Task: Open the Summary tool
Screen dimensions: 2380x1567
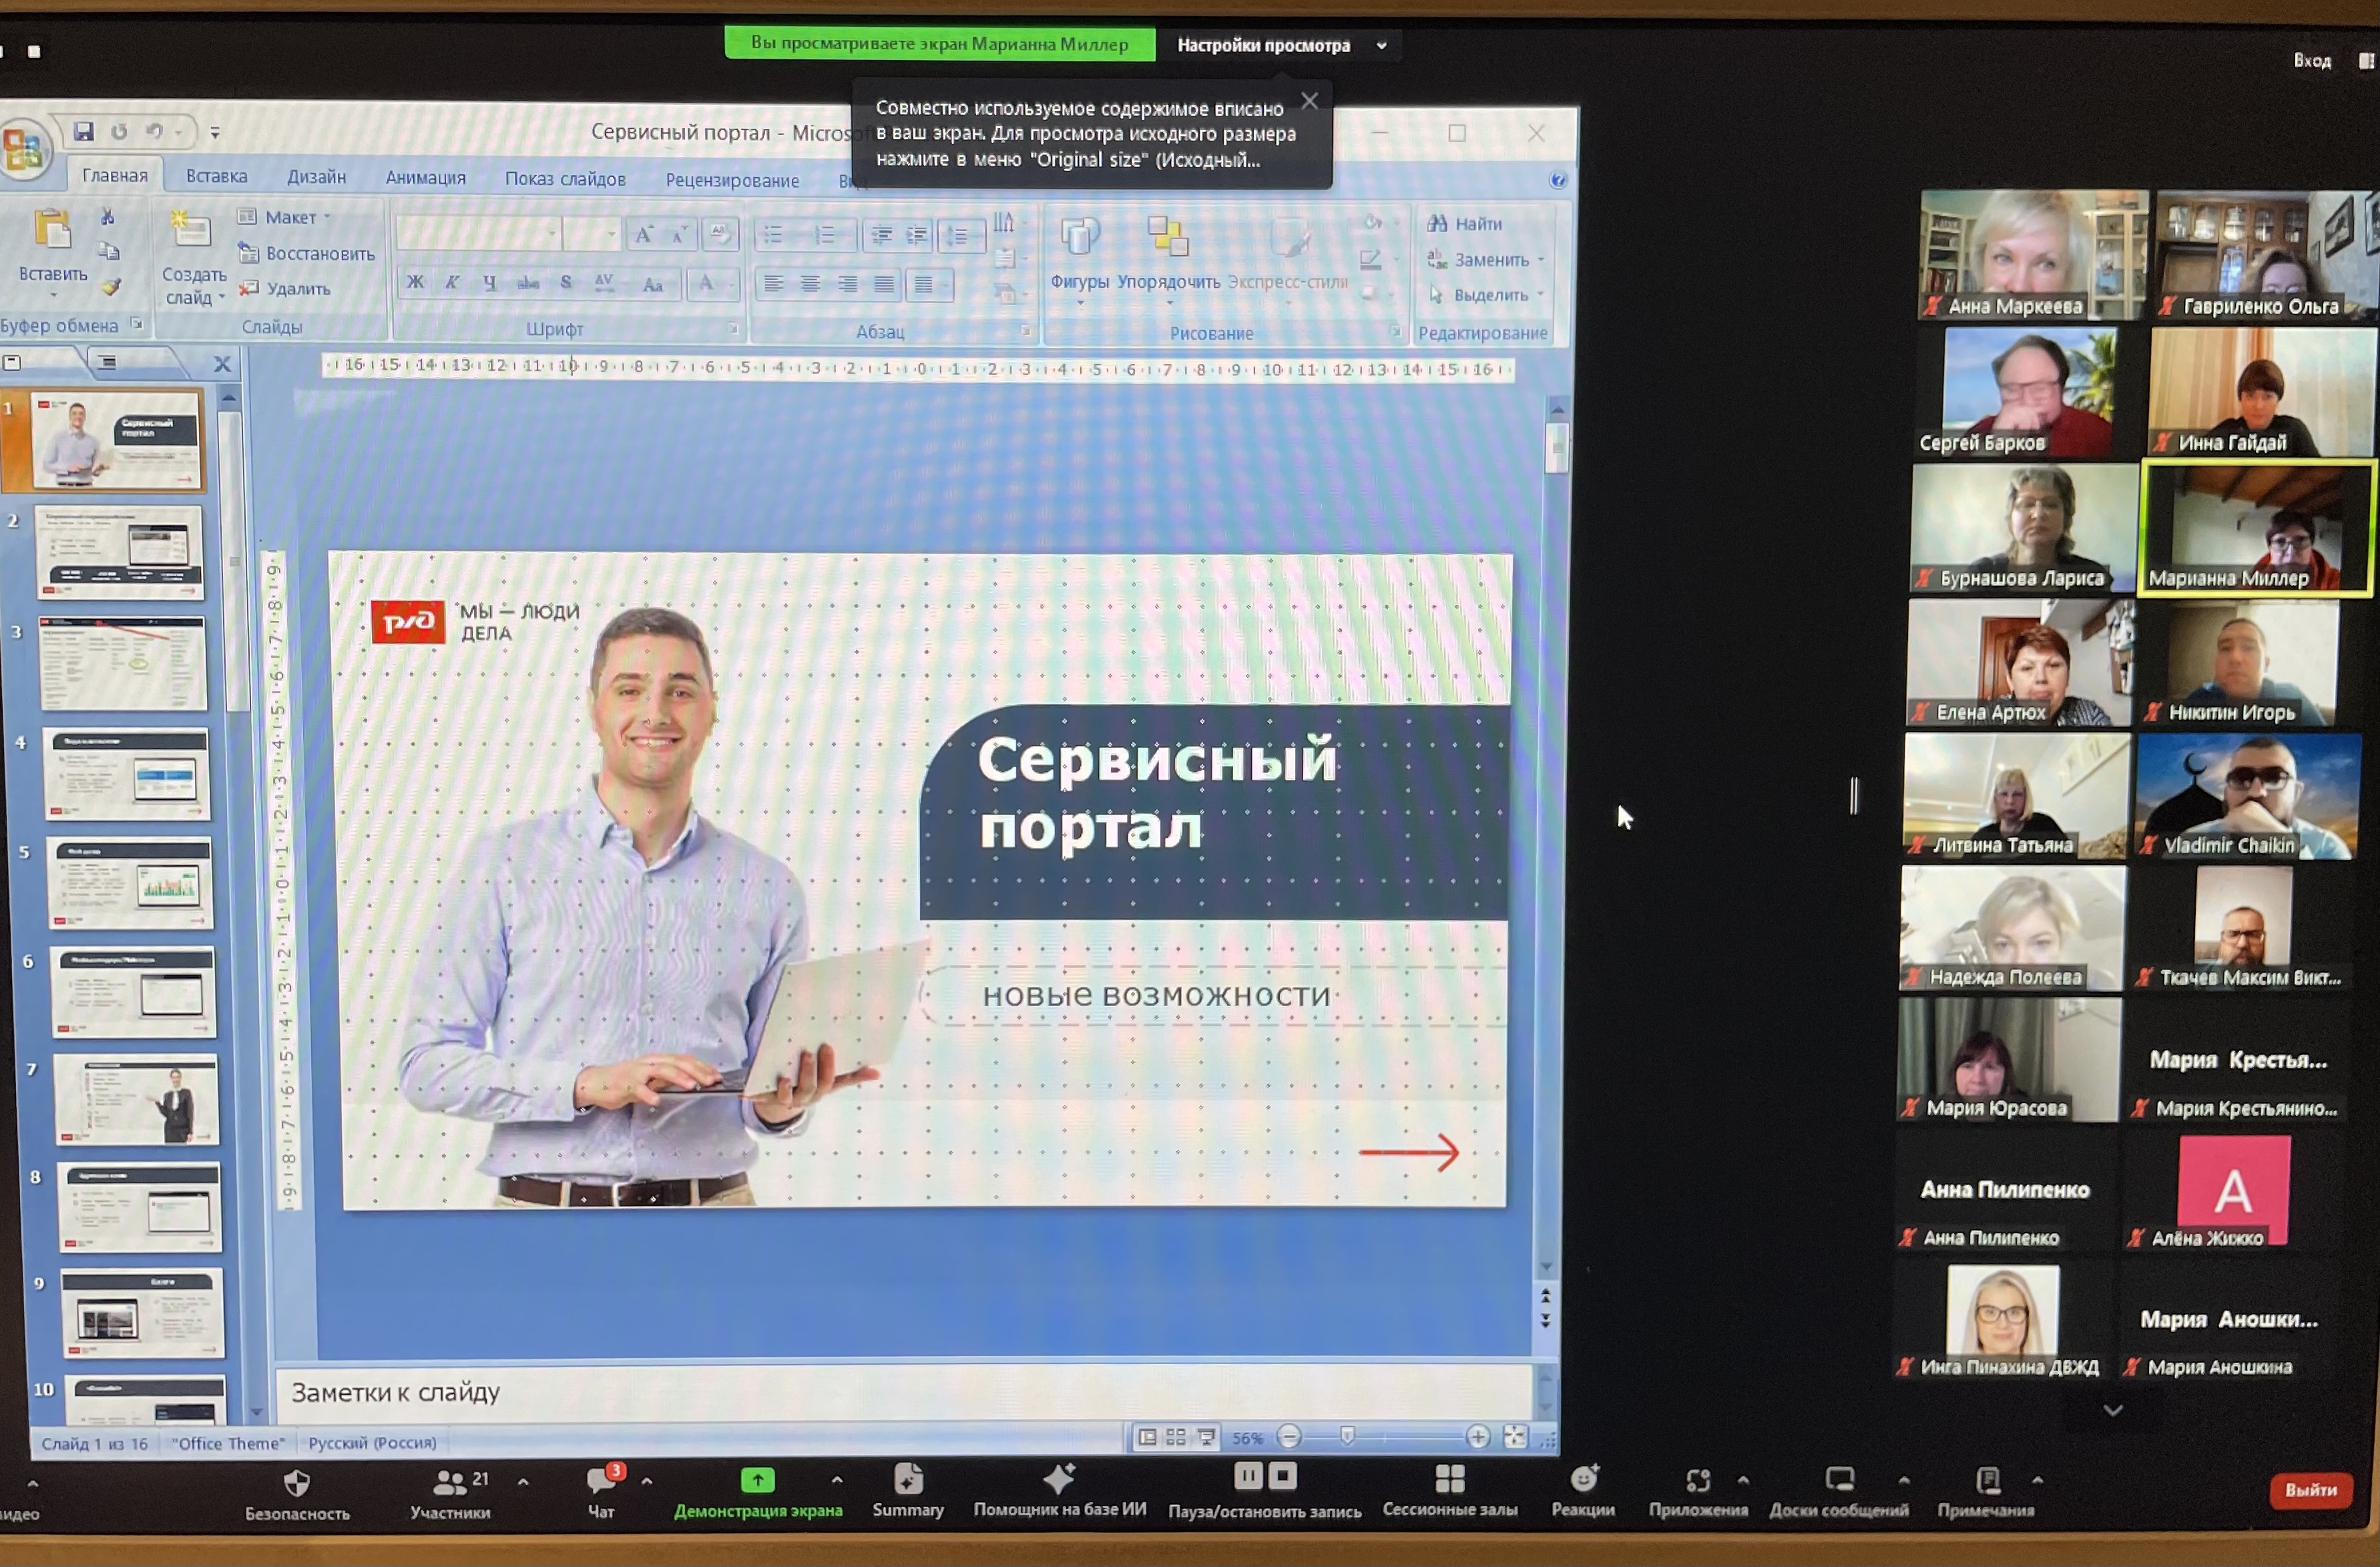Action: pos(908,1492)
